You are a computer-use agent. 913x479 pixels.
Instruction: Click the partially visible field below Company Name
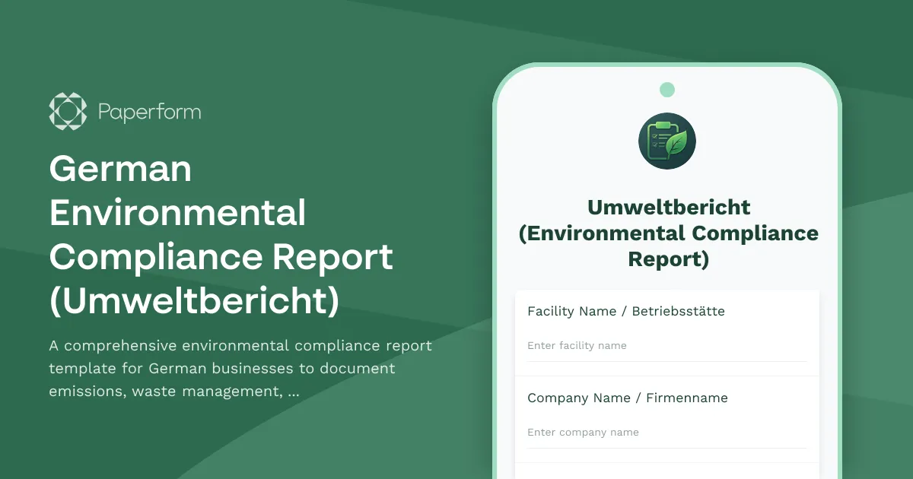pos(667,471)
